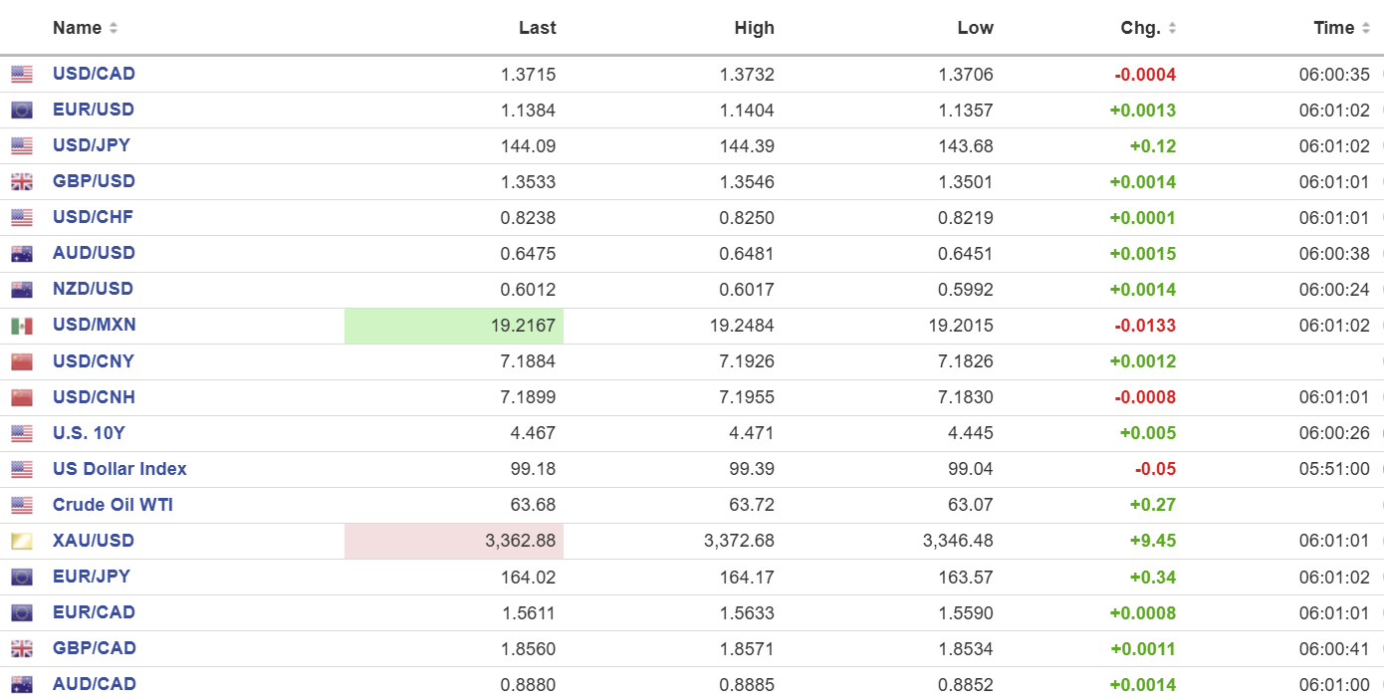Screen dimensions: 1384x699
Task: Click the Australian flag icon beside AUD/USD
Action: [22, 253]
